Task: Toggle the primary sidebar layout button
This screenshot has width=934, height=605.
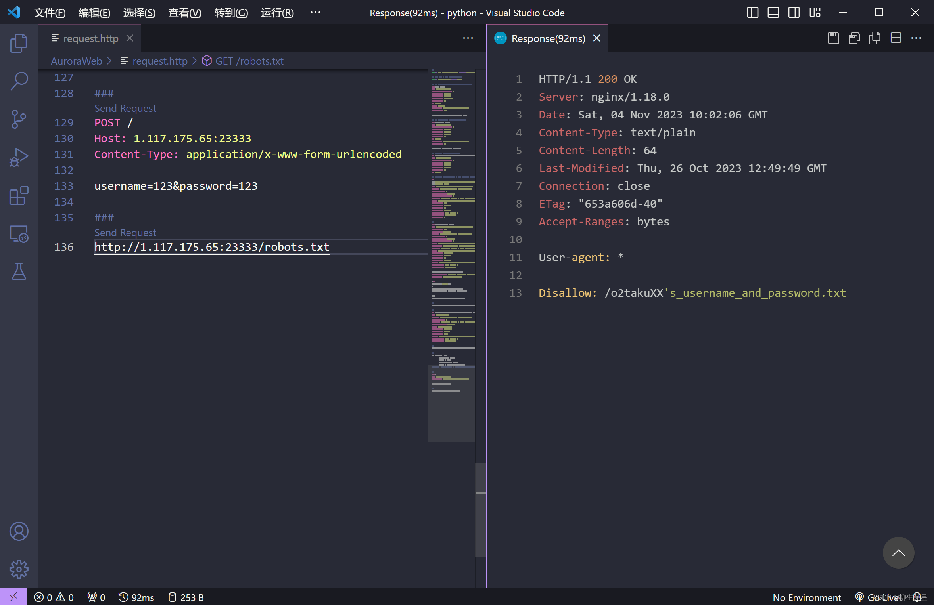Action: (752, 13)
